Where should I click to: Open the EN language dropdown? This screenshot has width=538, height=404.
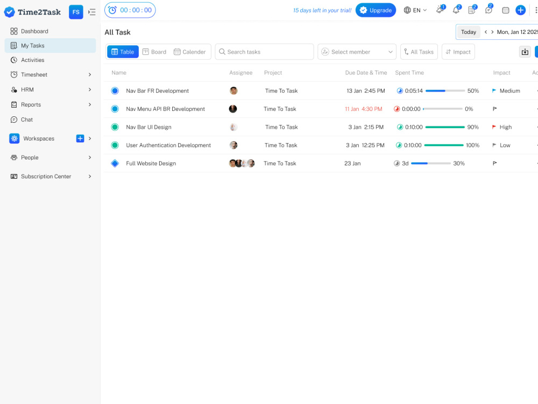point(415,10)
